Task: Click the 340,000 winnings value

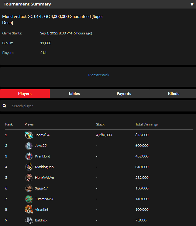Action: point(142,167)
